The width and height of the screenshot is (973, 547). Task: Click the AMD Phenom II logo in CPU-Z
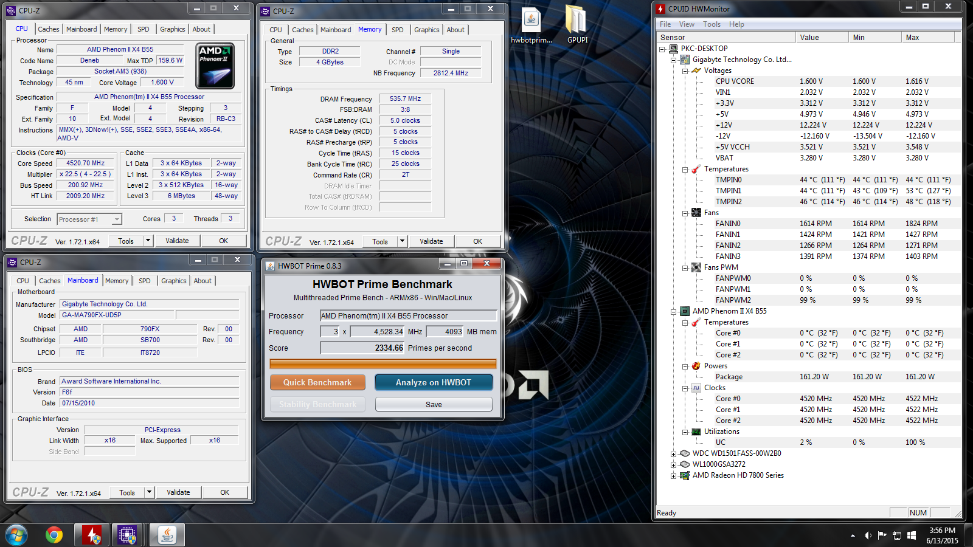pyautogui.click(x=215, y=66)
